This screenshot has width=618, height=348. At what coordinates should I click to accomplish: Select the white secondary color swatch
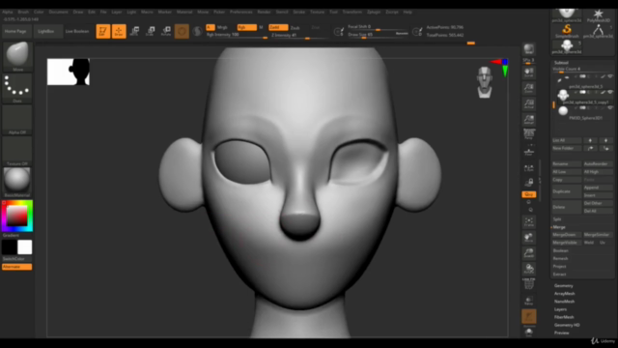tap(24, 247)
